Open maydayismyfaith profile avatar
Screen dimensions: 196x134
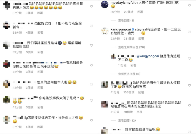click(105, 4)
